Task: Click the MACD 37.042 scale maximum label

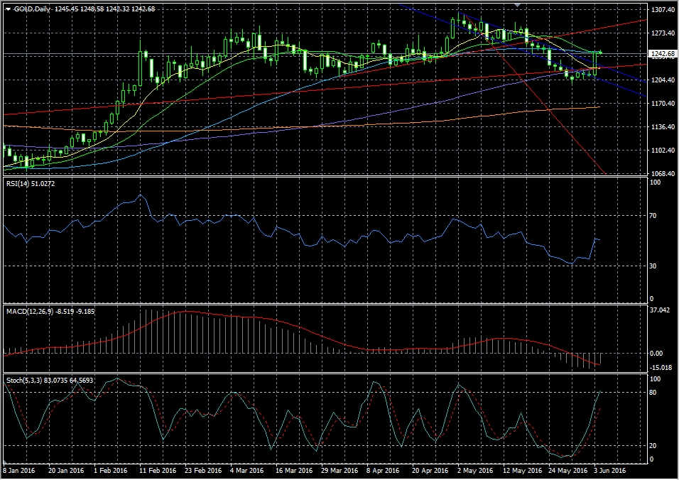Action: 661,310
